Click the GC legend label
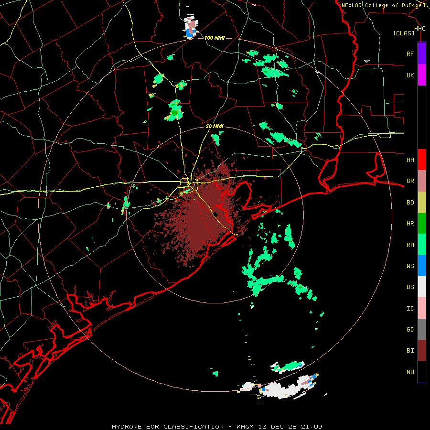 click(410, 330)
